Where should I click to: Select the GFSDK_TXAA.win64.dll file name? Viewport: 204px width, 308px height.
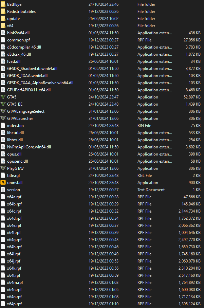27,76
